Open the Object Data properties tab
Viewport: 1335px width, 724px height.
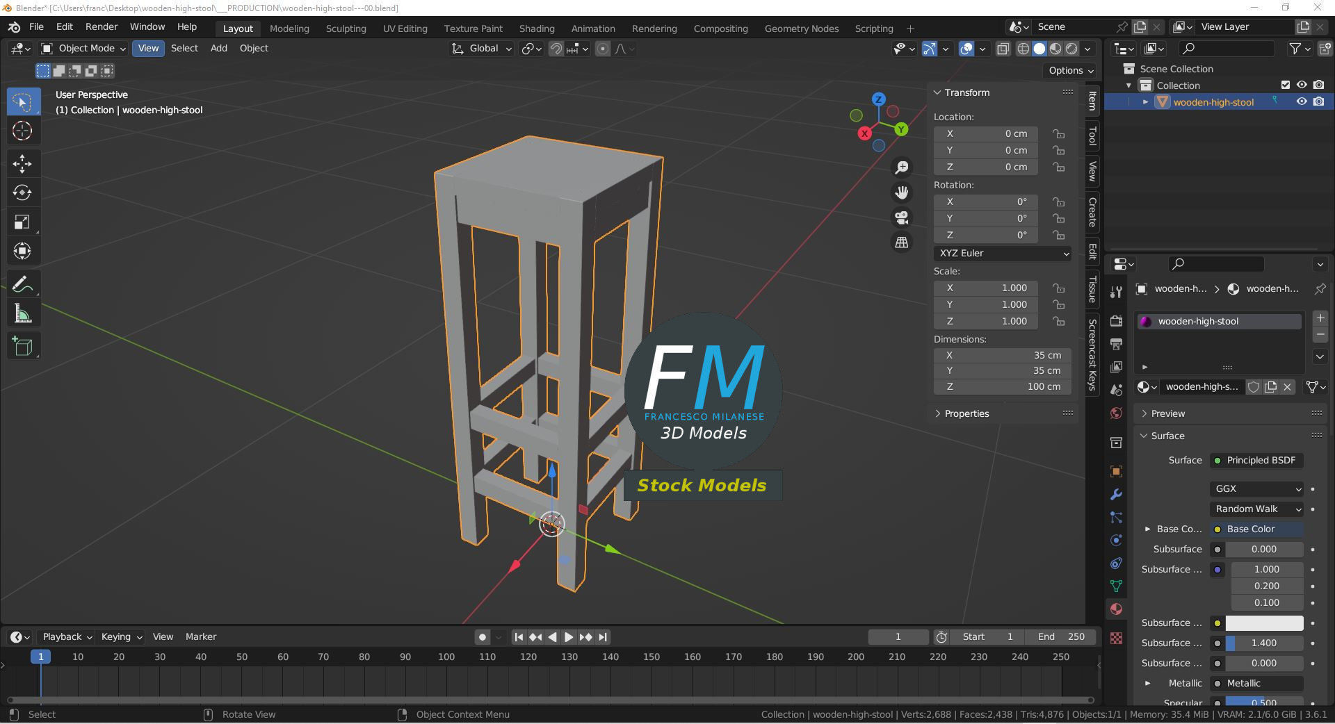(1116, 586)
